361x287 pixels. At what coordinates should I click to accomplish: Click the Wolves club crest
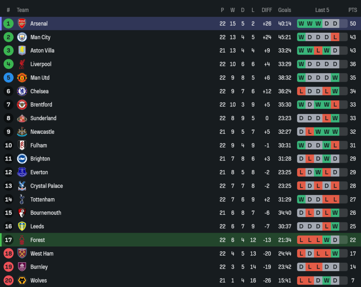[x=22, y=280]
